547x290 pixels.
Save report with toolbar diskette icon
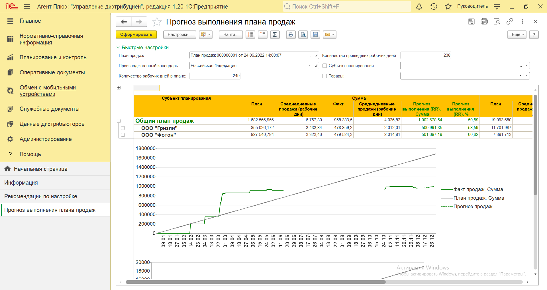click(315, 34)
